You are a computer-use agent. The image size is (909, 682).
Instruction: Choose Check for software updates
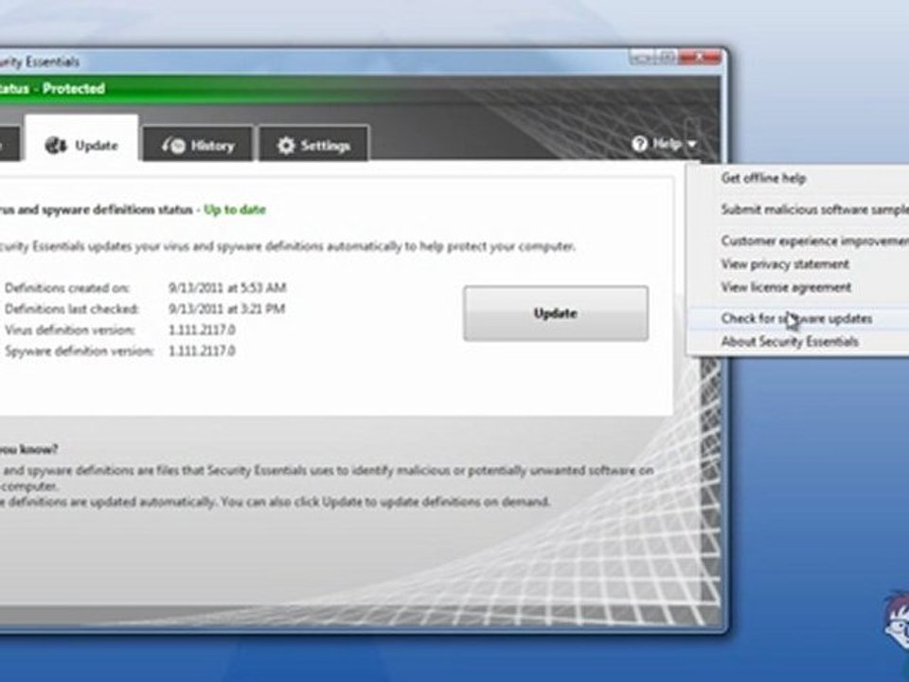(x=797, y=318)
